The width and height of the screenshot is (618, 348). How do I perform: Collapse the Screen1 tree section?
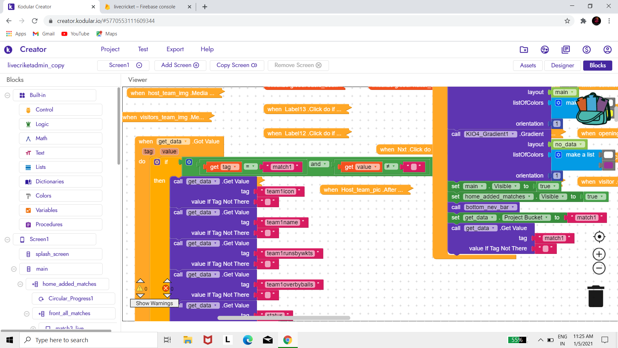(7, 239)
